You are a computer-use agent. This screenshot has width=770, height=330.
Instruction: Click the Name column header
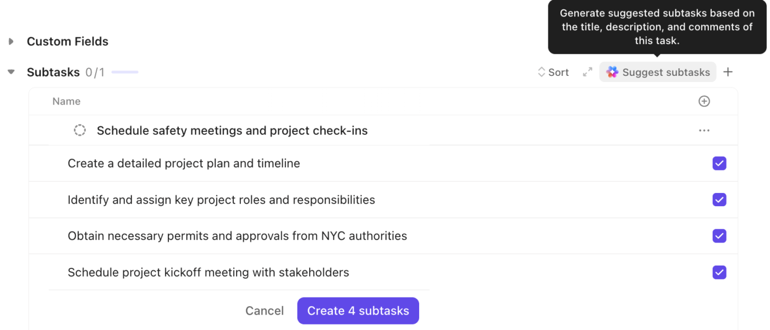click(66, 101)
